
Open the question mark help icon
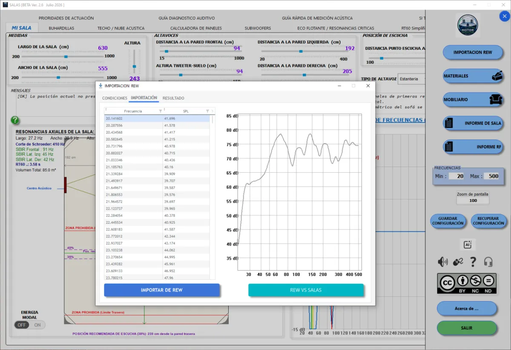point(473,262)
